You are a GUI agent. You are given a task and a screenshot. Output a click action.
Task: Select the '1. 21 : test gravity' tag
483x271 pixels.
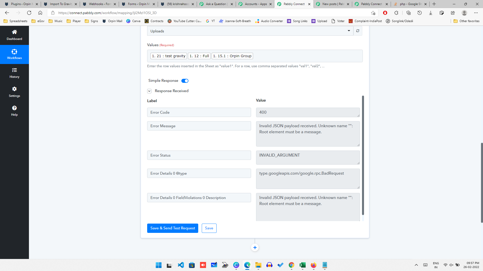169,56
